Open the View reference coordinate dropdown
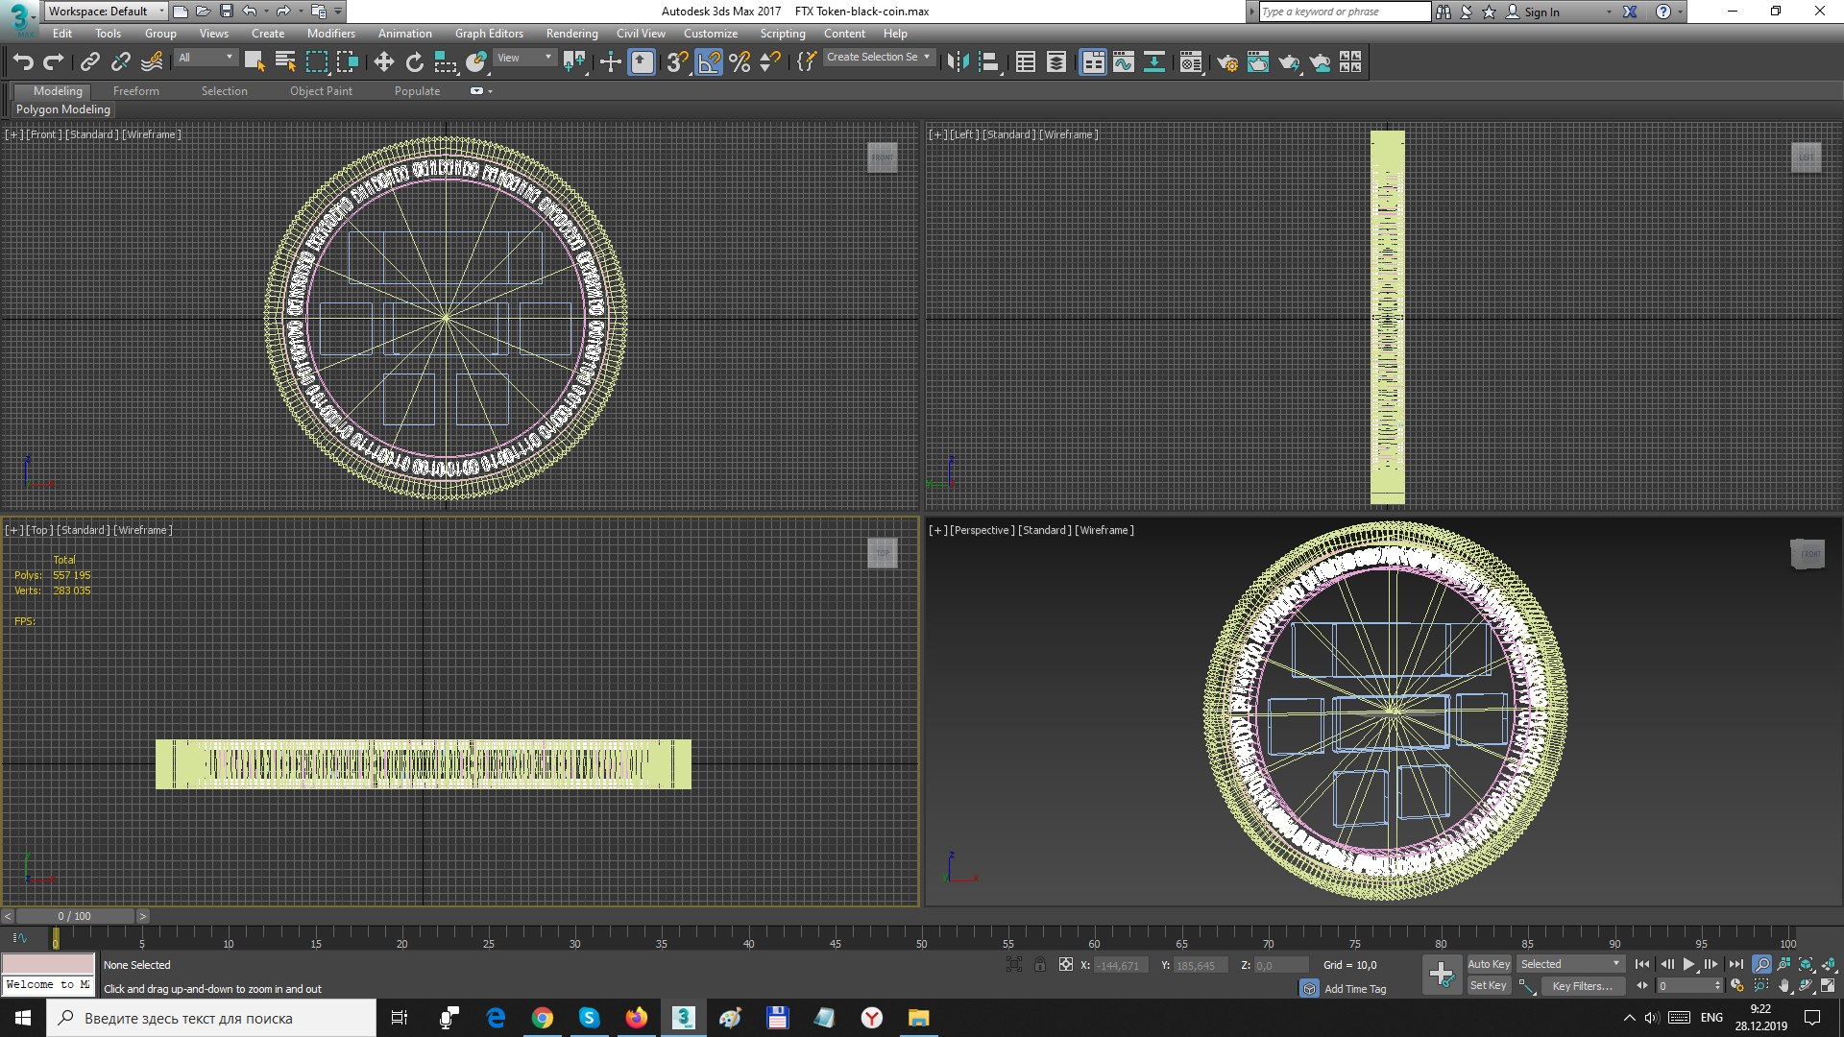Screen dimensions: 1844x1037 pyautogui.click(x=524, y=58)
